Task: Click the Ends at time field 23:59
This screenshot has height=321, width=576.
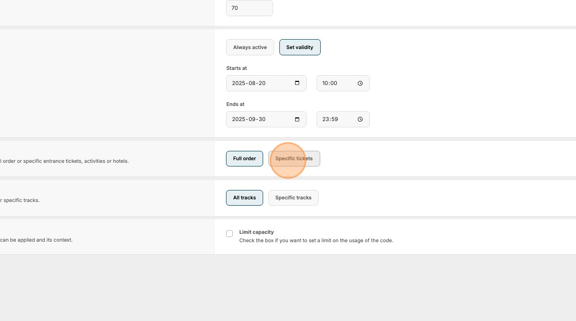Action: pos(343,119)
